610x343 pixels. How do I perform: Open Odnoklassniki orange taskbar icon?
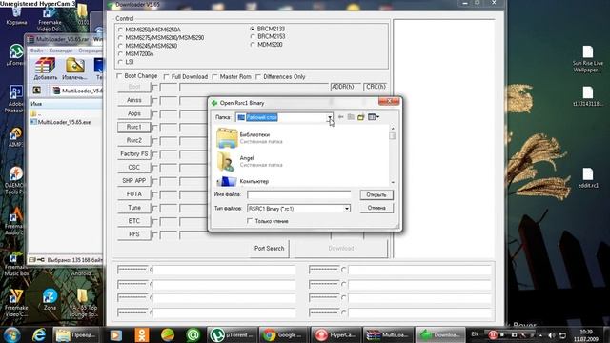coord(142,334)
